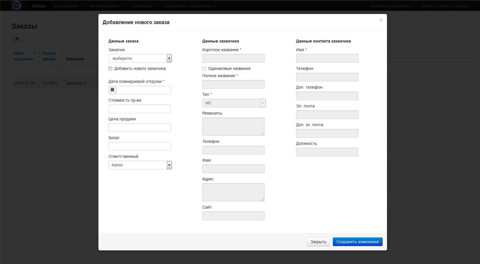Focus the Цена продажи input field
This screenshot has height=264, width=480.
point(140,128)
